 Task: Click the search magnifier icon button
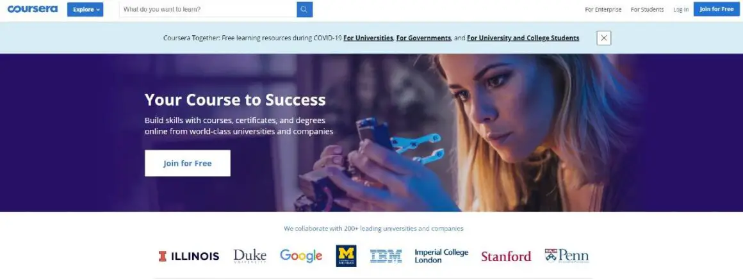tap(305, 10)
